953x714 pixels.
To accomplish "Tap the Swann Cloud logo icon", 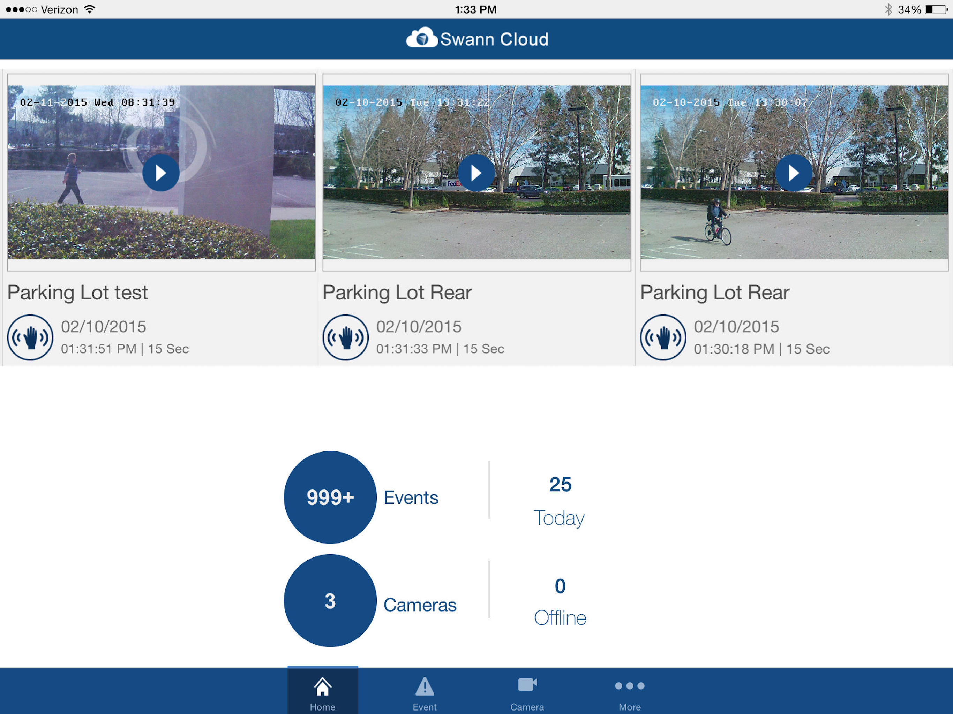I will pos(421,38).
